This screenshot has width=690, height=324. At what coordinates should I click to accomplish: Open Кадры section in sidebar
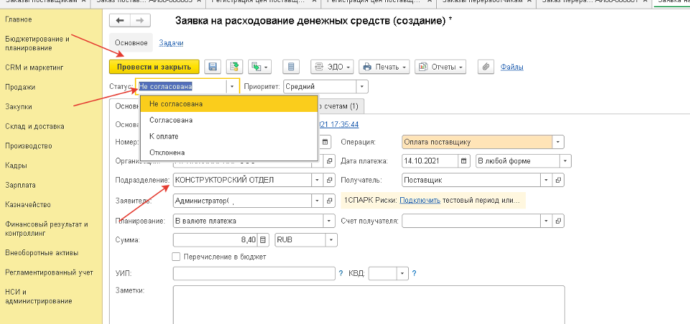pos(16,166)
